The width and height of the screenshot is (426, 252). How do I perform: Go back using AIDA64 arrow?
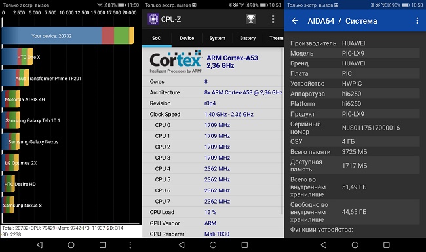(x=295, y=20)
